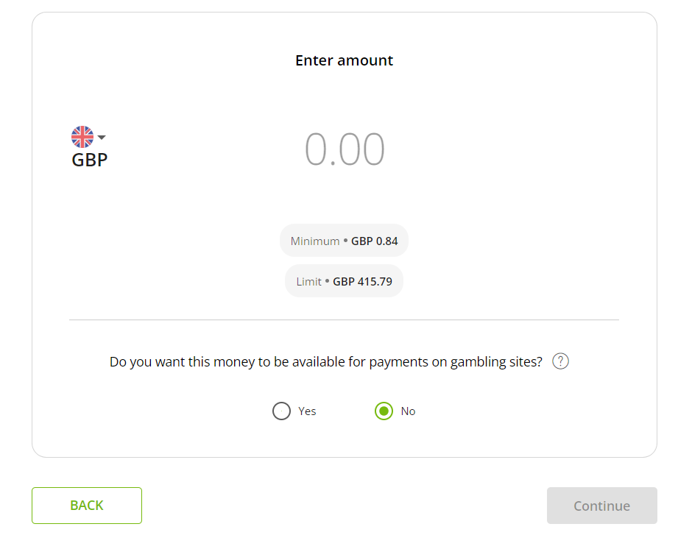692x549 pixels.
Task: Go back with the BACK button
Action: coord(87,506)
